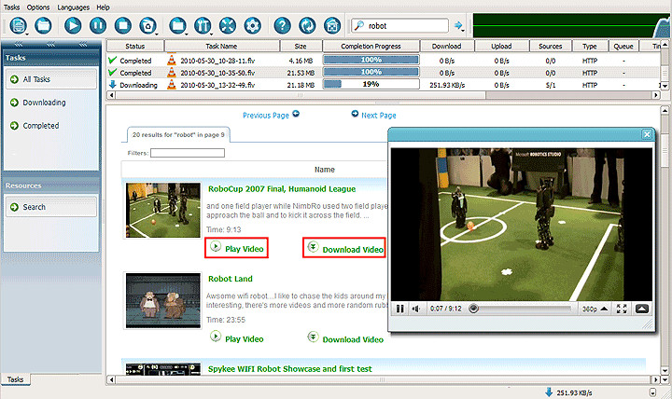Click the play circle icon under RoboCup 2007
The width and height of the screenshot is (672, 399).
pos(216,247)
